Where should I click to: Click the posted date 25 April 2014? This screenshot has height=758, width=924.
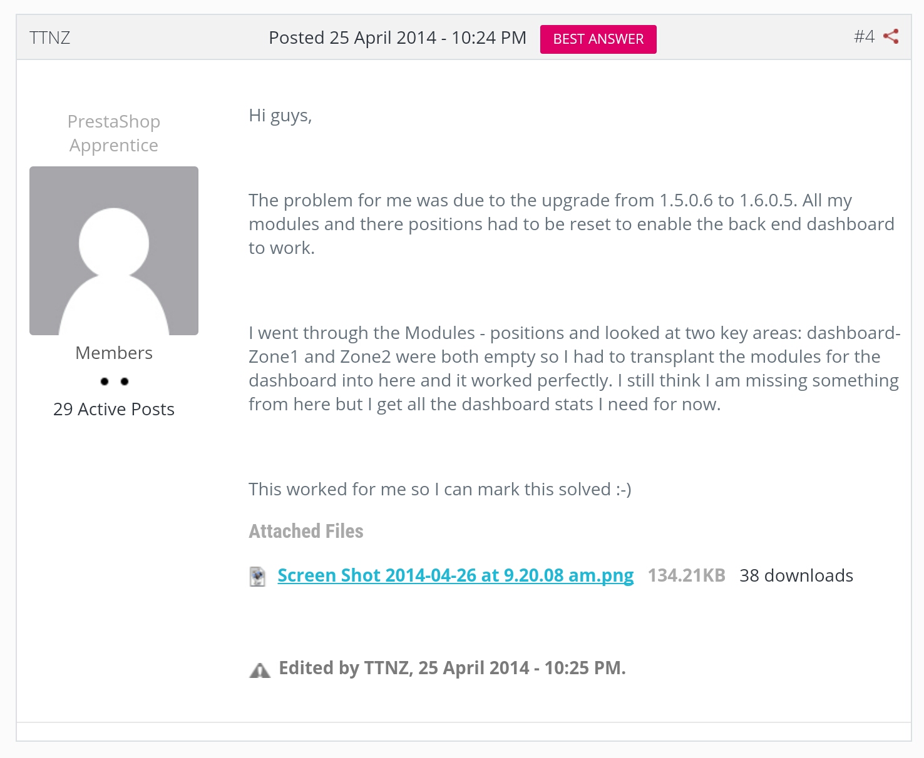[x=397, y=38]
